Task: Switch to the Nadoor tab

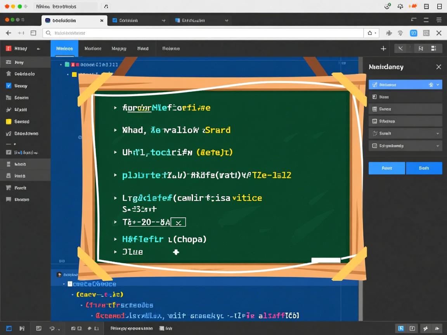Action: click(x=93, y=49)
